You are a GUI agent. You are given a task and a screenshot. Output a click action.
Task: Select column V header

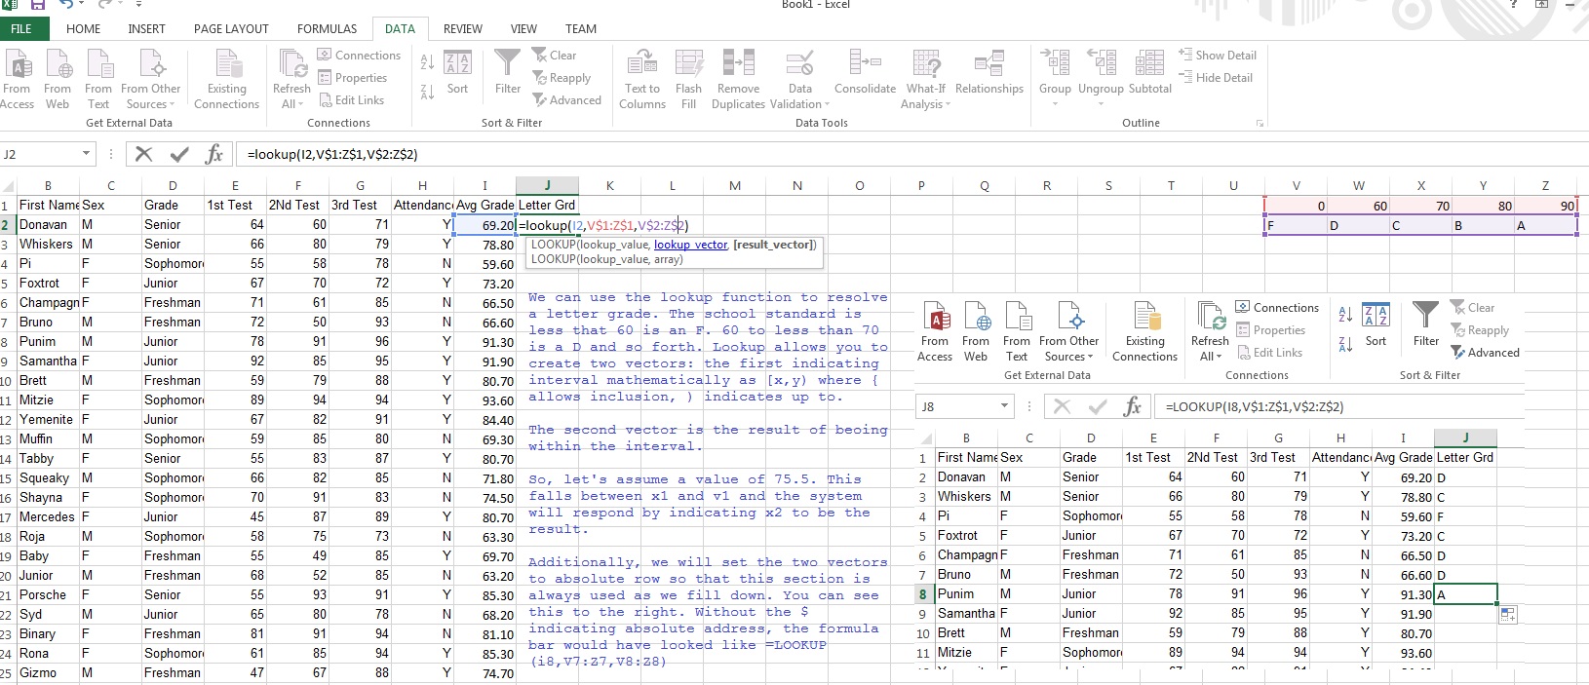pos(1296,185)
